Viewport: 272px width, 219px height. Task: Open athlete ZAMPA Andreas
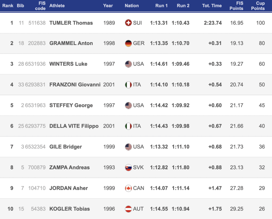pos(70,167)
